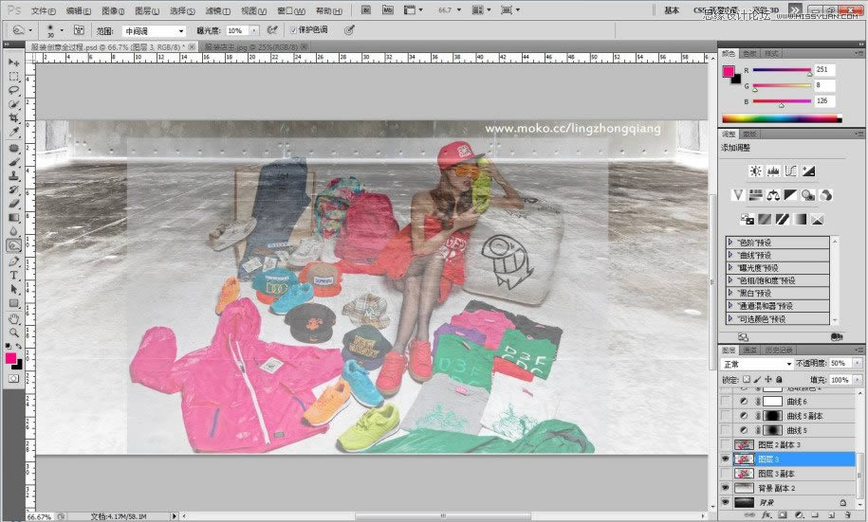Uncheck the 保护色调 checkbox

293,30
